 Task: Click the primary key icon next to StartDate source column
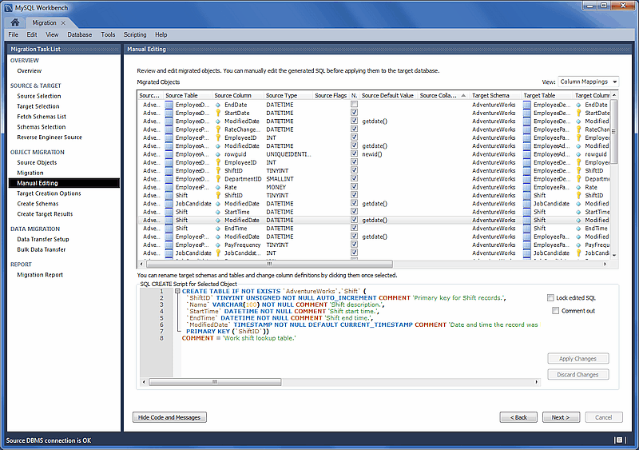[218, 113]
